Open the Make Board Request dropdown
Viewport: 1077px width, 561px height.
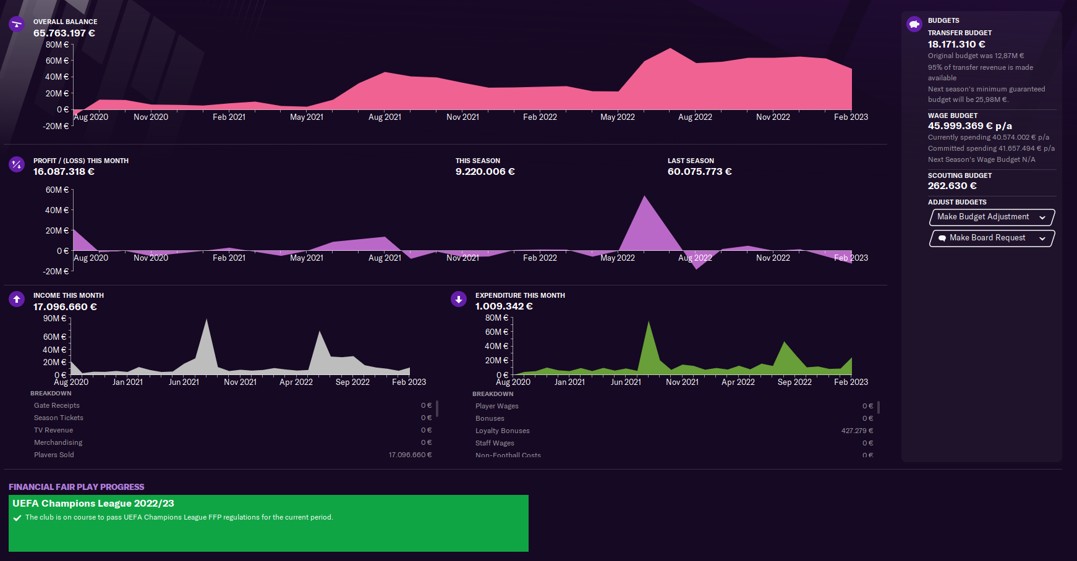(992, 238)
